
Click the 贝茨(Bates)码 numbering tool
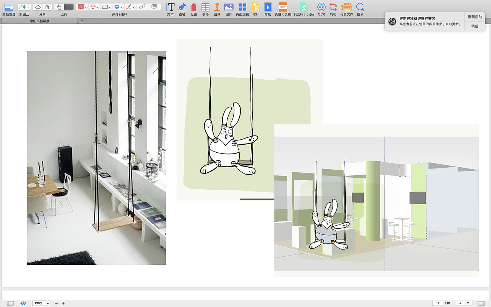coord(304,9)
